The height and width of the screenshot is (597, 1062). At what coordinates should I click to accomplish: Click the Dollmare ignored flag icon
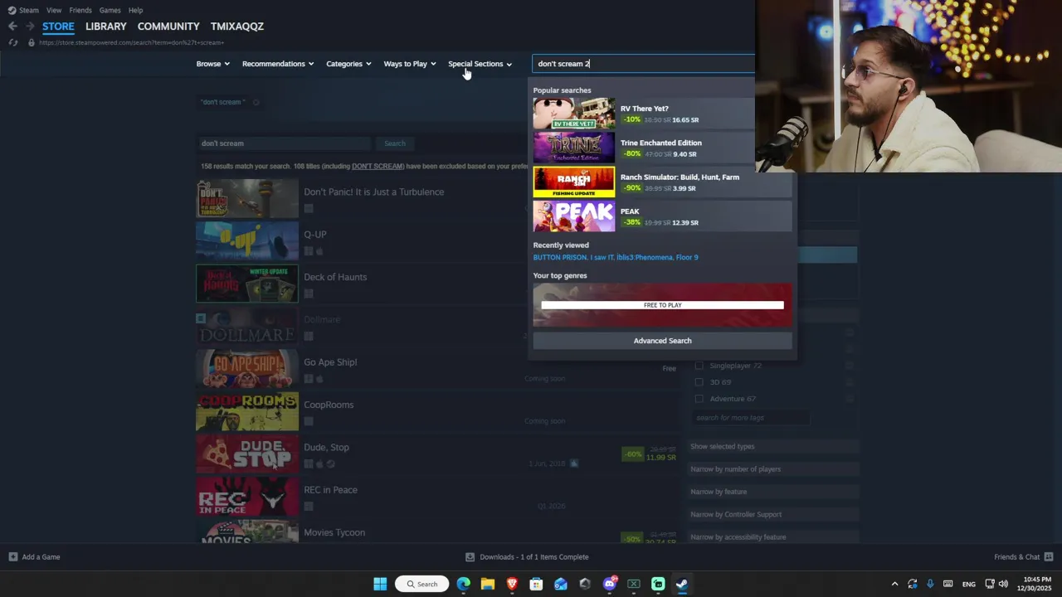point(200,318)
